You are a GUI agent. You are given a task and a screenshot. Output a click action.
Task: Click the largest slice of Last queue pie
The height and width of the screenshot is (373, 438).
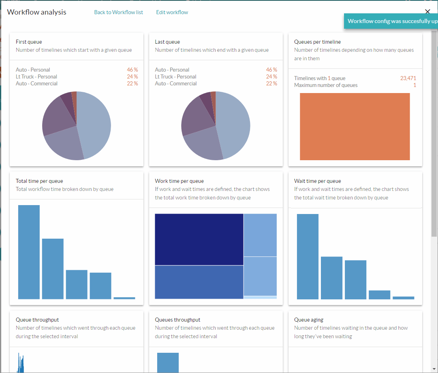[234, 124]
